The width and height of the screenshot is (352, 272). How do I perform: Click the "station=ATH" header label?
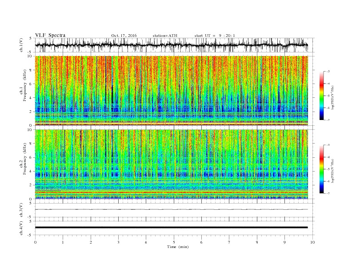pyautogui.click(x=165, y=36)
